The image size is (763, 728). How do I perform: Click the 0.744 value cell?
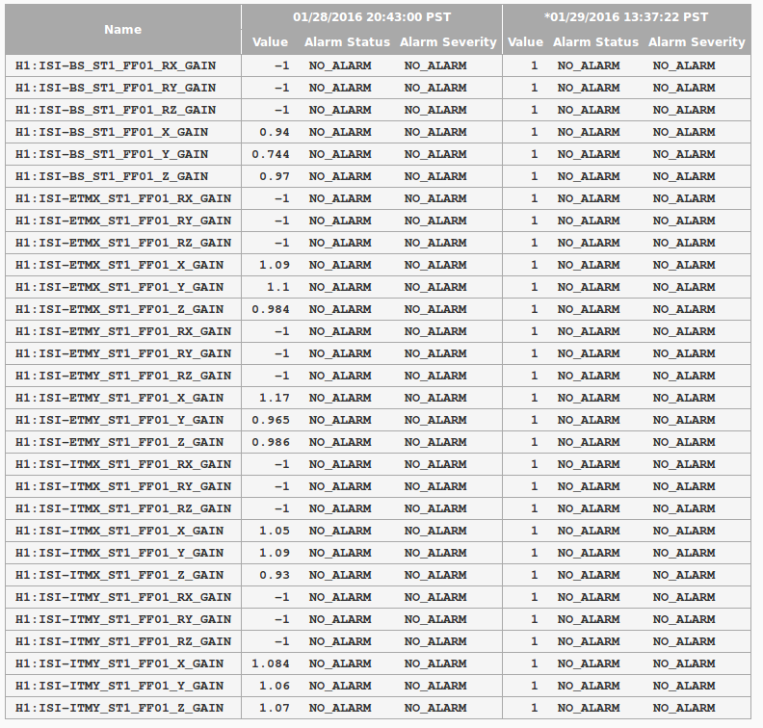click(271, 154)
